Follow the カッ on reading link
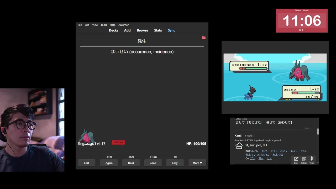This screenshot has width=336, height=189. [269, 158]
